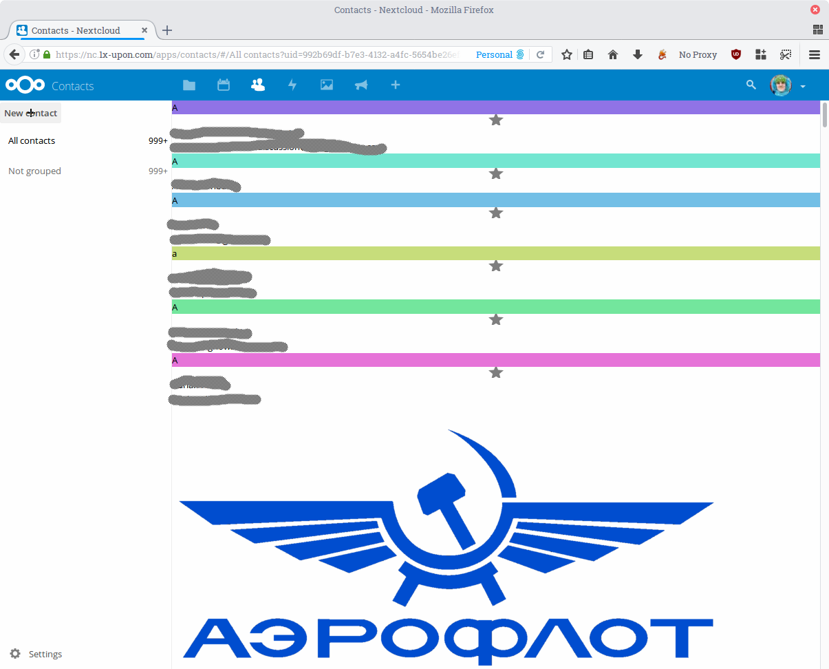829x669 pixels.
Task: Click the pink contact header bar
Action: (496, 360)
